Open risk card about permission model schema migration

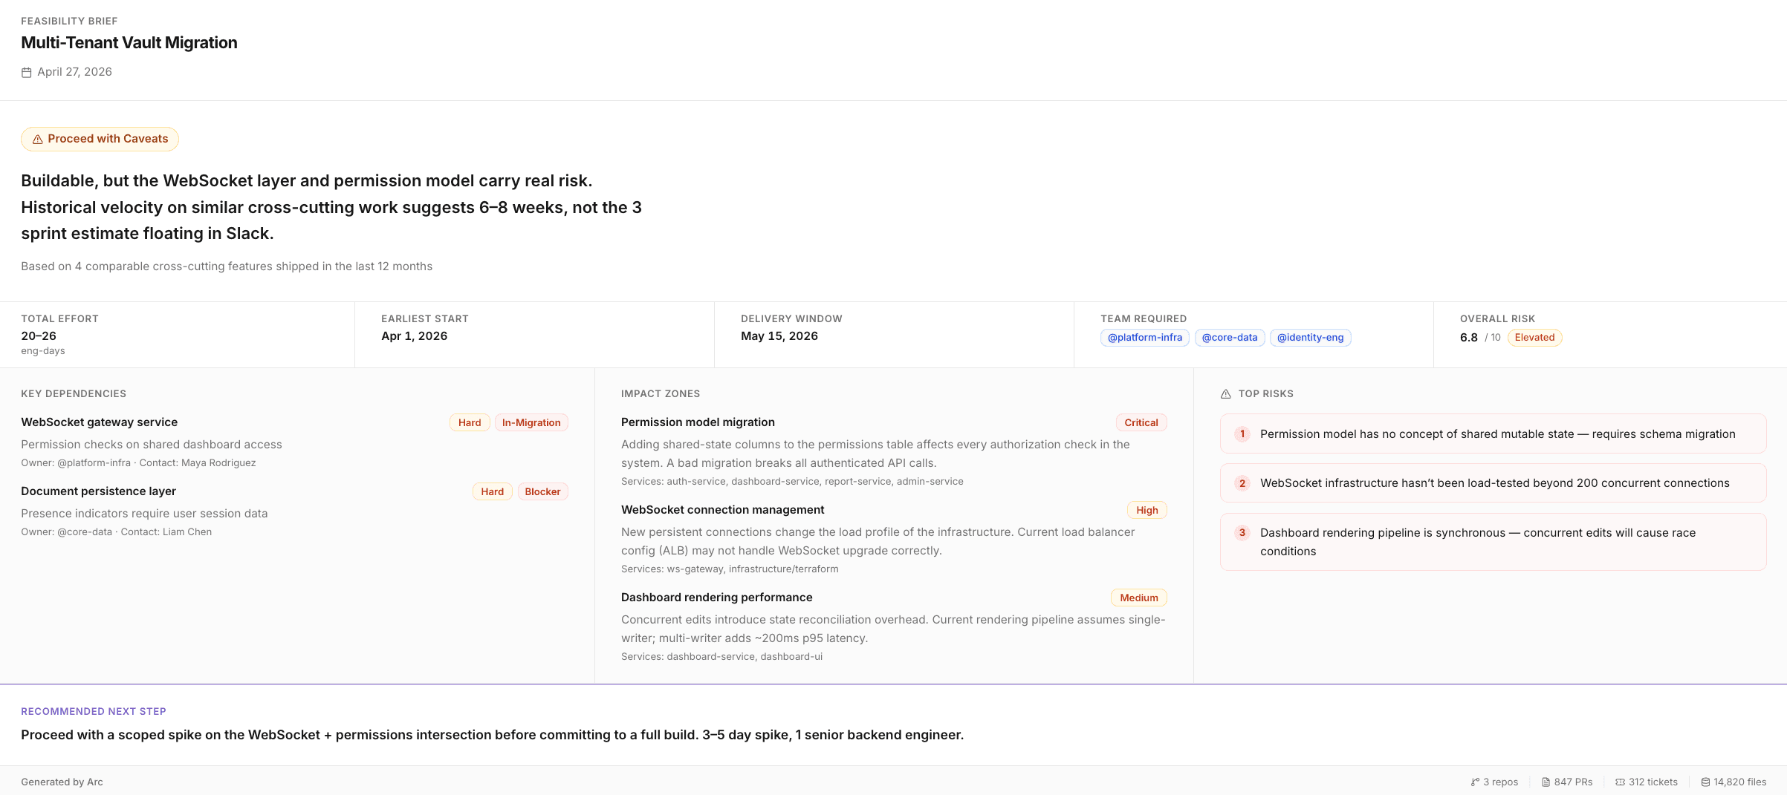click(1493, 434)
